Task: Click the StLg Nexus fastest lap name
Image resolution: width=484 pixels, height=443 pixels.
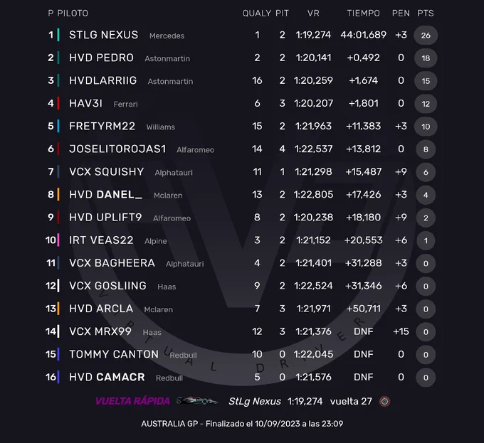Action: coord(255,401)
